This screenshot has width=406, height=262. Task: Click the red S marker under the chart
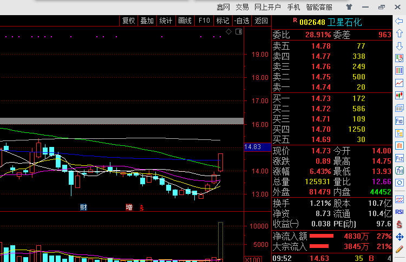pyautogui.click(x=142, y=207)
